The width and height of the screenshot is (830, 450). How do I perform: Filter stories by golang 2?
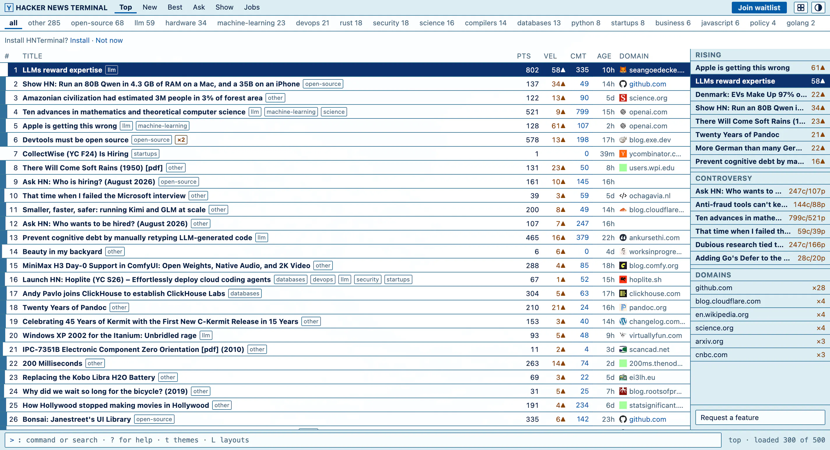pos(801,23)
